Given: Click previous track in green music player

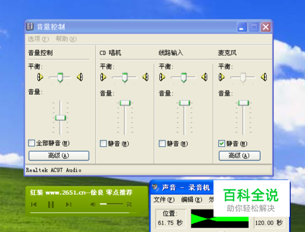Looking at the screenshot, I should click(34, 205).
